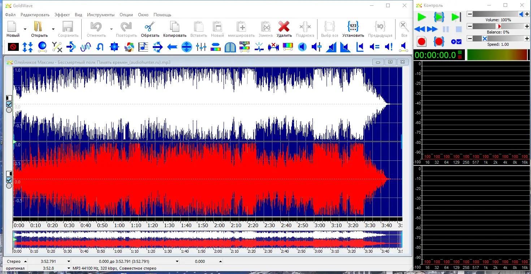This screenshot has width=531, height=274.
Task: Open the control properties checkbox icon
Action: [456, 41]
